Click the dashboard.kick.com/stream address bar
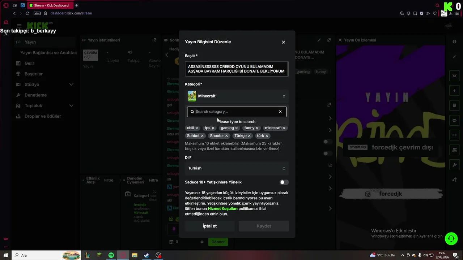The height and width of the screenshot is (260, 463). tap(71, 13)
